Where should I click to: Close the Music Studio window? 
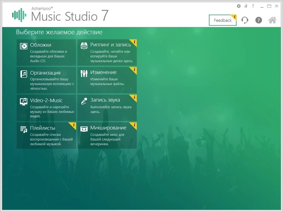coord(276,6)
